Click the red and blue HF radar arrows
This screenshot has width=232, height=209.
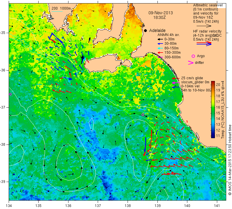204,44
